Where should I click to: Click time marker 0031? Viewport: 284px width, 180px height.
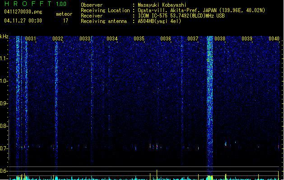click(x=30, y=39)
